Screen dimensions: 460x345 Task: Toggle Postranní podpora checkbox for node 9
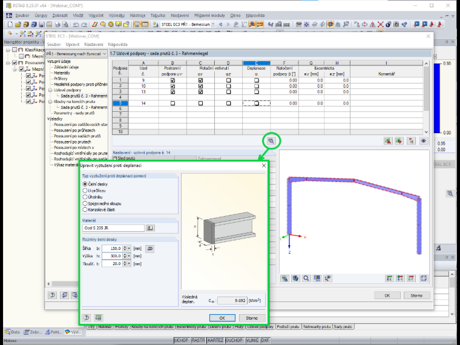tap(172, 80)
